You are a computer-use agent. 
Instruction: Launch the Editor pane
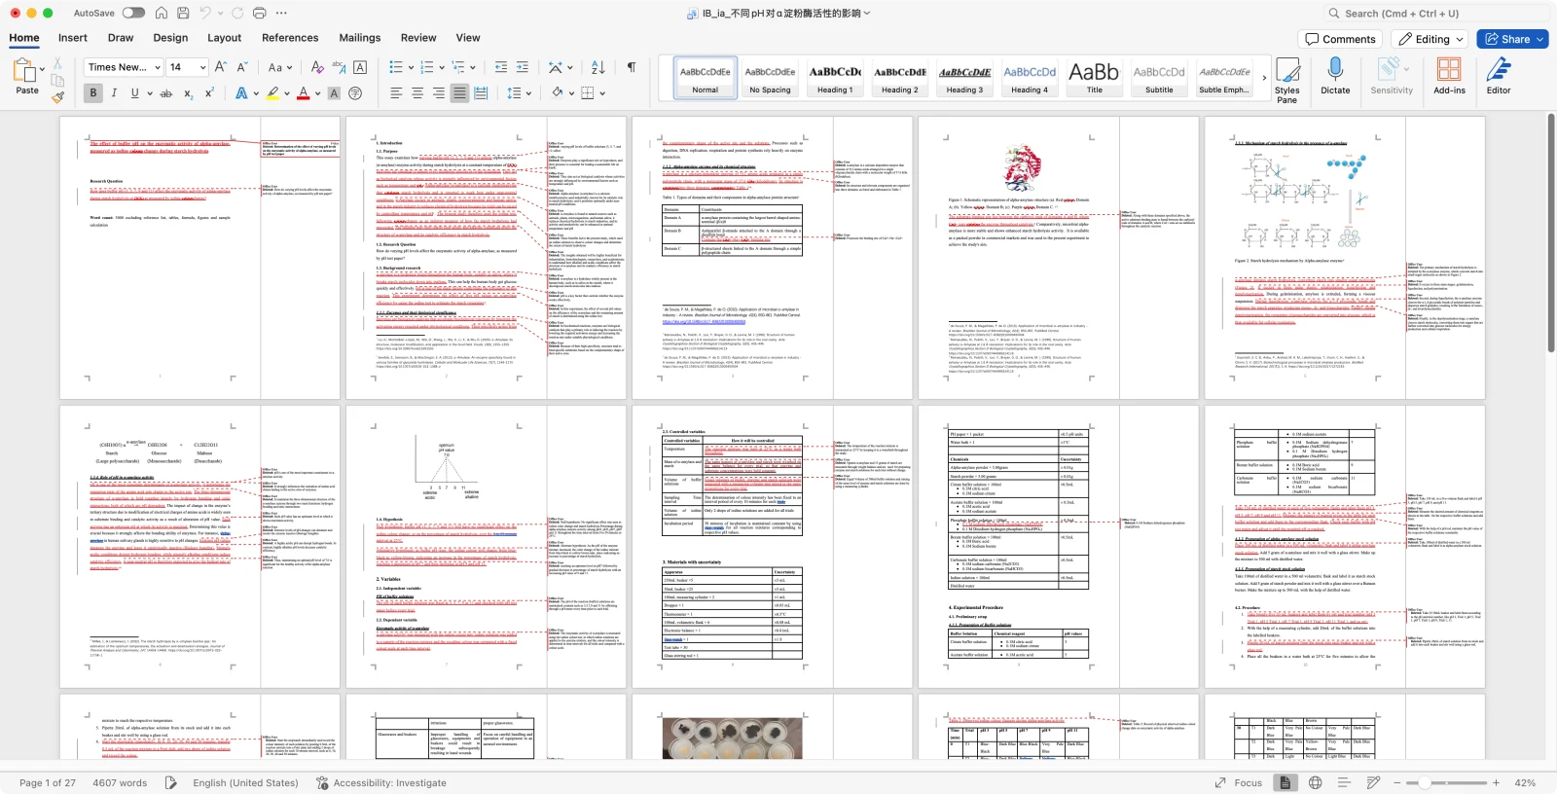1499,76
